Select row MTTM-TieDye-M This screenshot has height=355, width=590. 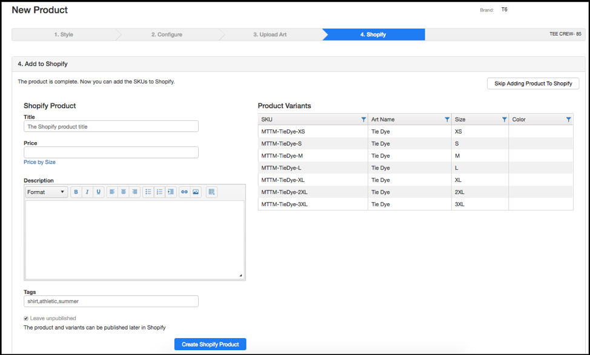pyautogui.click(x=416, y=155)
